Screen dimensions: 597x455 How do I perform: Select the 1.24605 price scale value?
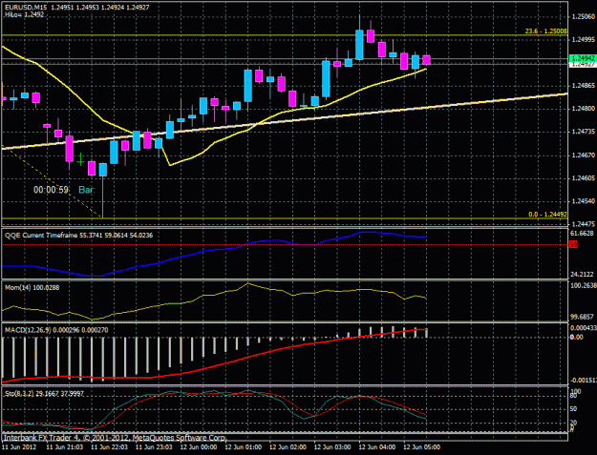point(584,178)
